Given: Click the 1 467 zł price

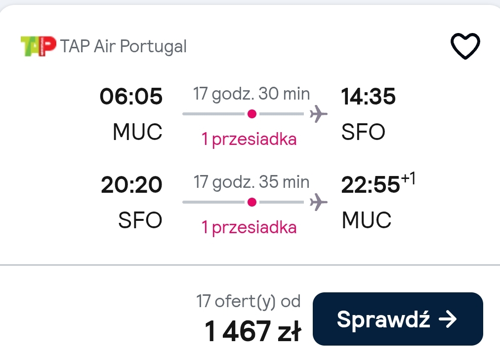Looking at the screenshot, I should (x=252, y=331).
